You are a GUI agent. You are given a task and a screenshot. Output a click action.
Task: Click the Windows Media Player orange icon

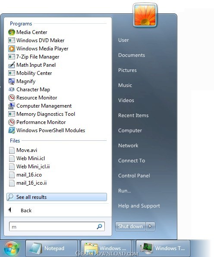(12, 49)
